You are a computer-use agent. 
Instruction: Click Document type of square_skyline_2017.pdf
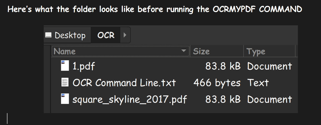click(269, 100)
